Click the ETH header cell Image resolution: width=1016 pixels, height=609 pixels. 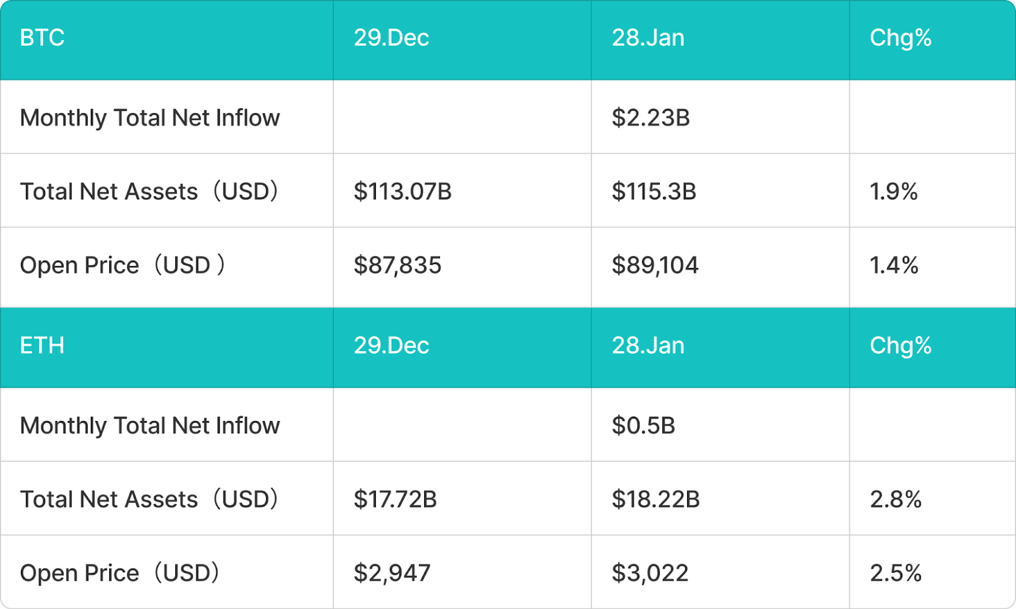42,346
